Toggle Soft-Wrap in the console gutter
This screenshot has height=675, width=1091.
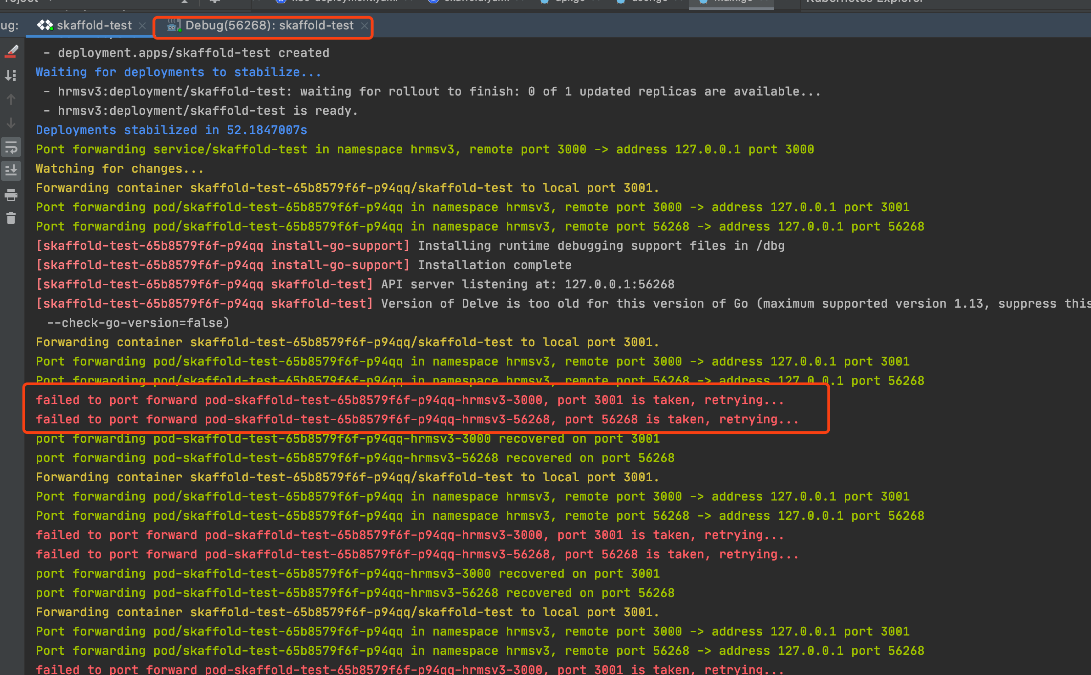click(11, 147)
